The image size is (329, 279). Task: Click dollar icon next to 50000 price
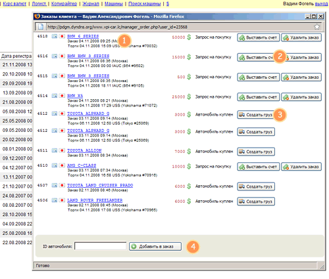[x=189, y=37]
